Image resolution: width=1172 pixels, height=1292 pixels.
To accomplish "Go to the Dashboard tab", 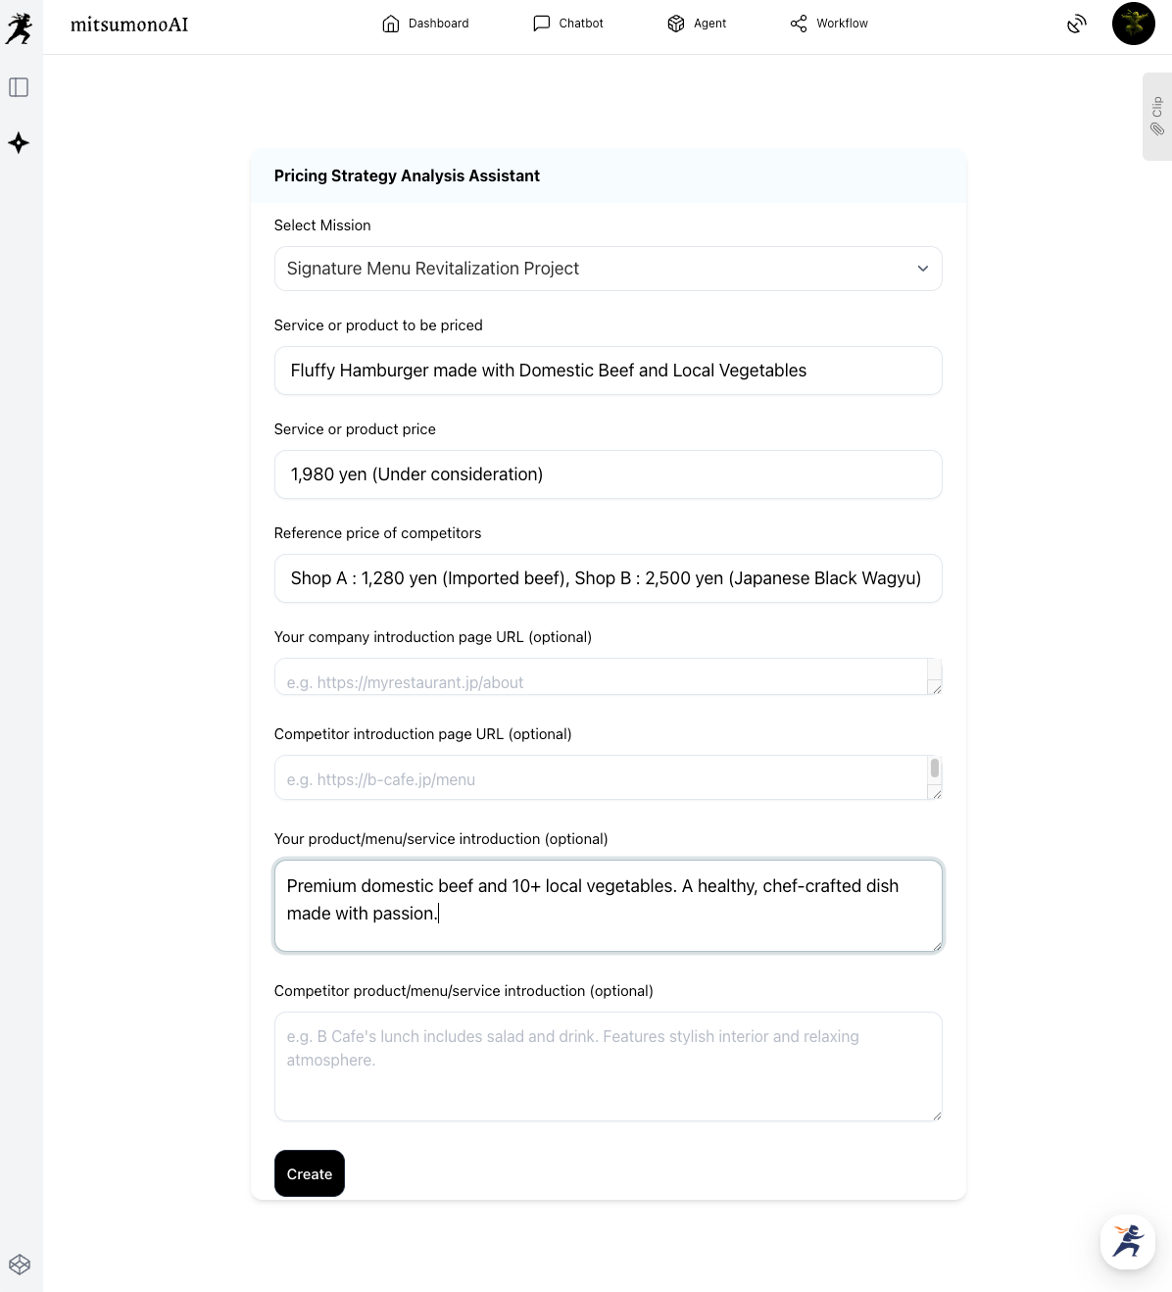I will click(425, 24).
